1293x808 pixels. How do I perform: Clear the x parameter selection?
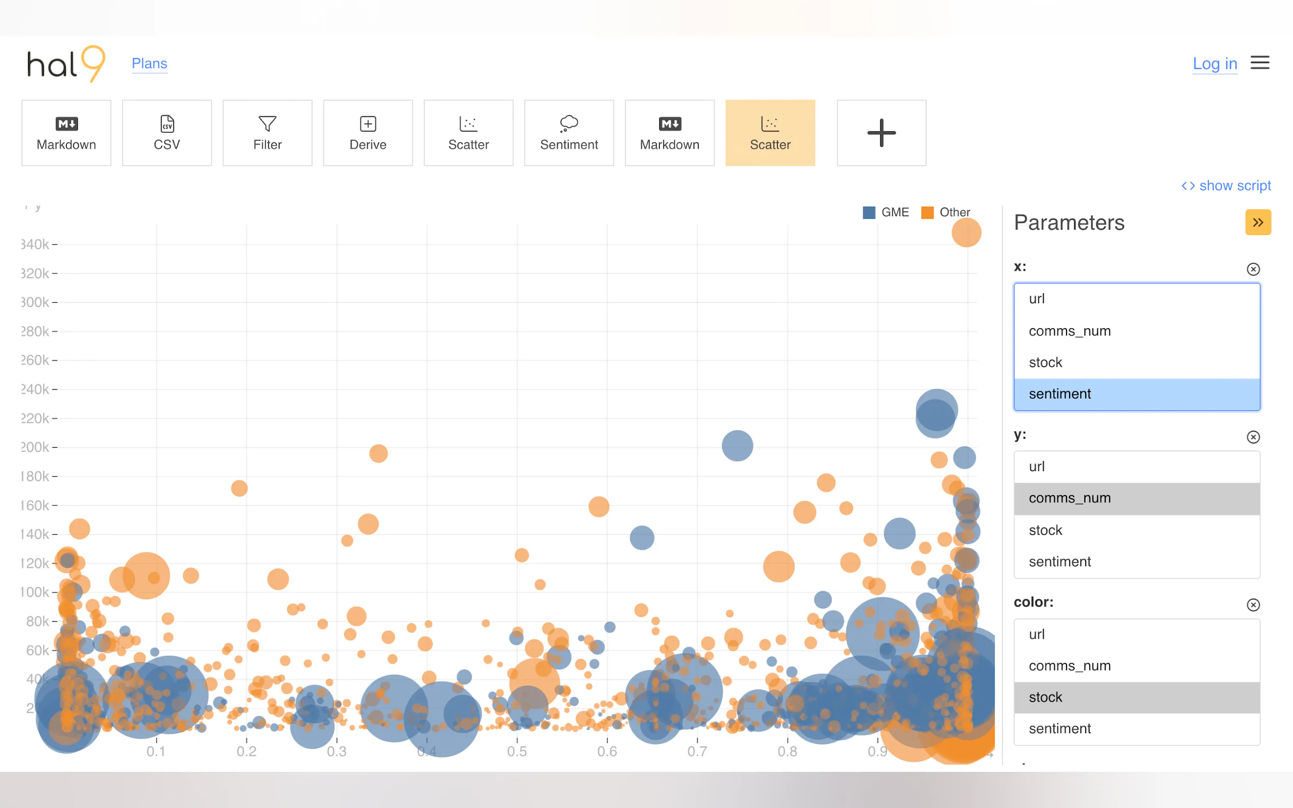point(1253,269)
